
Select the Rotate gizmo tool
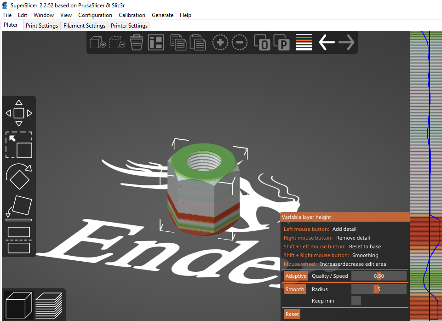[x=19, y=177]
